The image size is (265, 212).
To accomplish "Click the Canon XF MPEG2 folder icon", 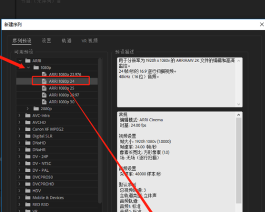I will pos(28,129).
